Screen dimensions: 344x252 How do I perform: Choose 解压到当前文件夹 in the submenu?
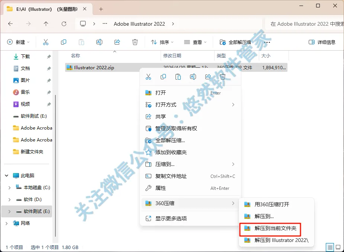(x=276, y=229)
